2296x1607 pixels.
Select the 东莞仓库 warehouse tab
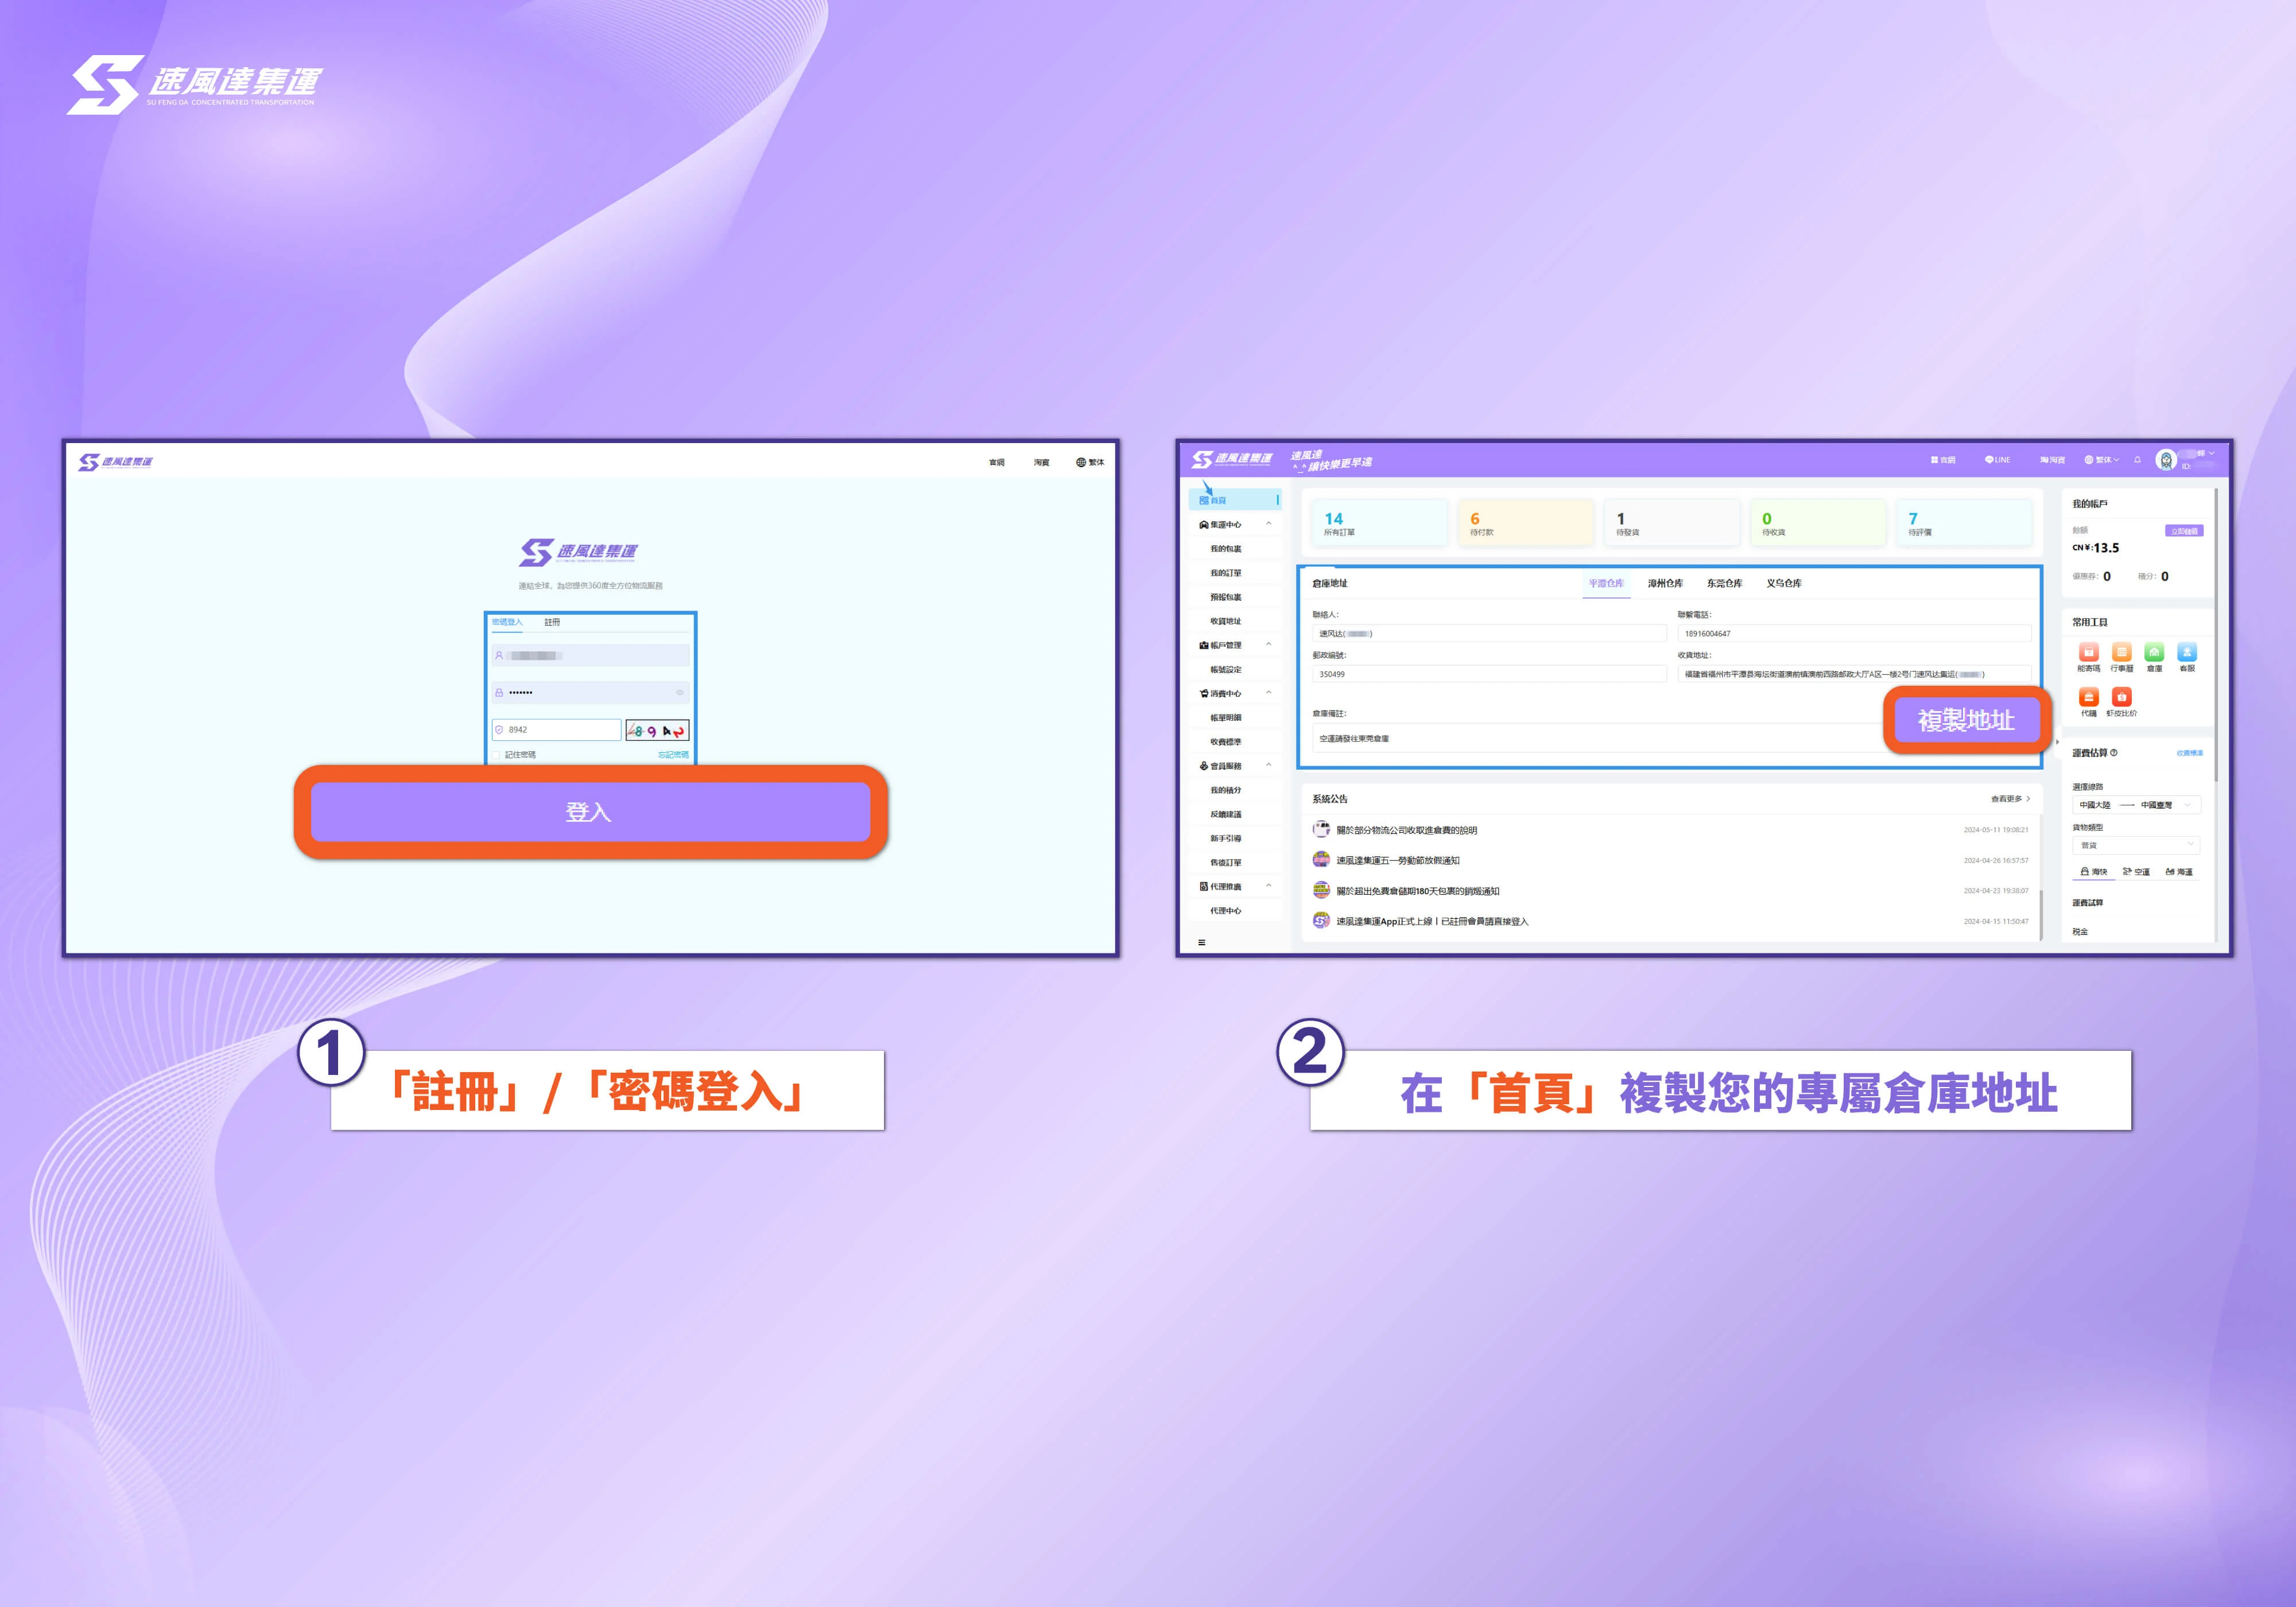[1724, 583]
